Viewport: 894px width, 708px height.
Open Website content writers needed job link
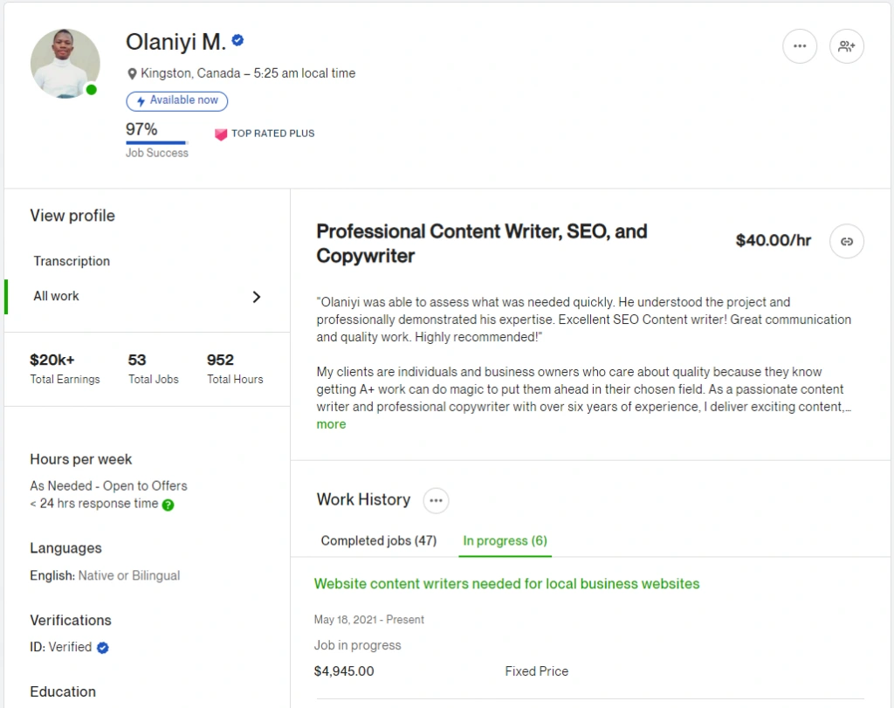506,583
